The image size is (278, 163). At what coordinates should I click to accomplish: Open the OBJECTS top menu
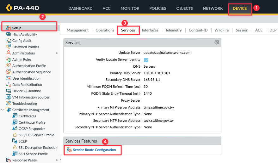(x=185, y=8)
